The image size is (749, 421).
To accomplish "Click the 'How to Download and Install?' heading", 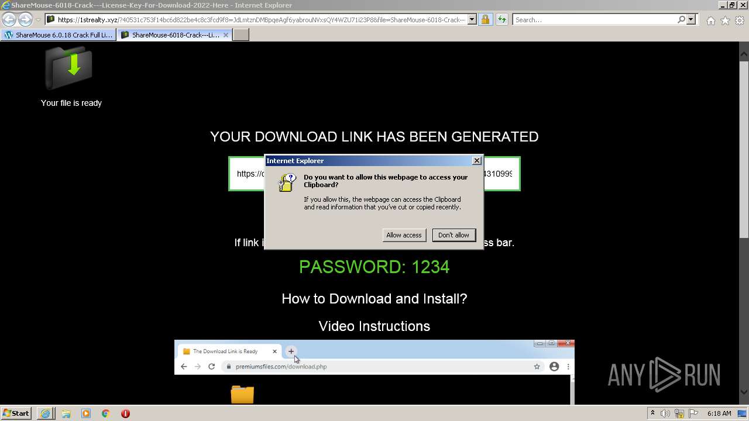I will coord(374,299).
